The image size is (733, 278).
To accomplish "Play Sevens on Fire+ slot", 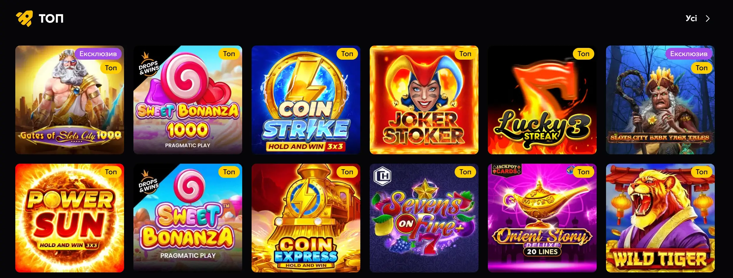I will (424, 218).
